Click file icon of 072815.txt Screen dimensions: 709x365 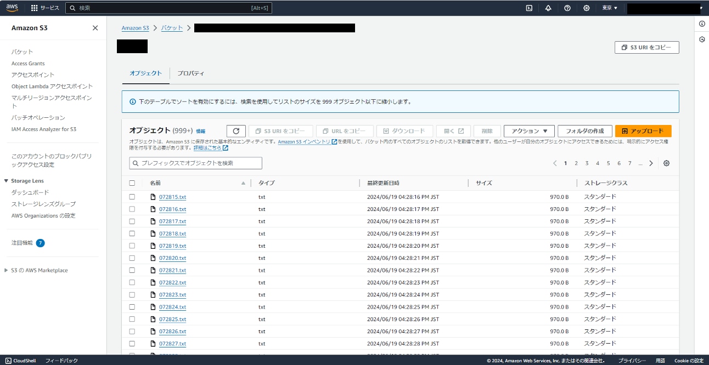pos(154,197)
